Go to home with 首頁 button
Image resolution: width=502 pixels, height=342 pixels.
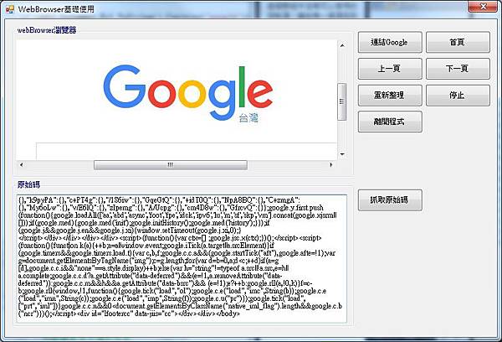458,42
